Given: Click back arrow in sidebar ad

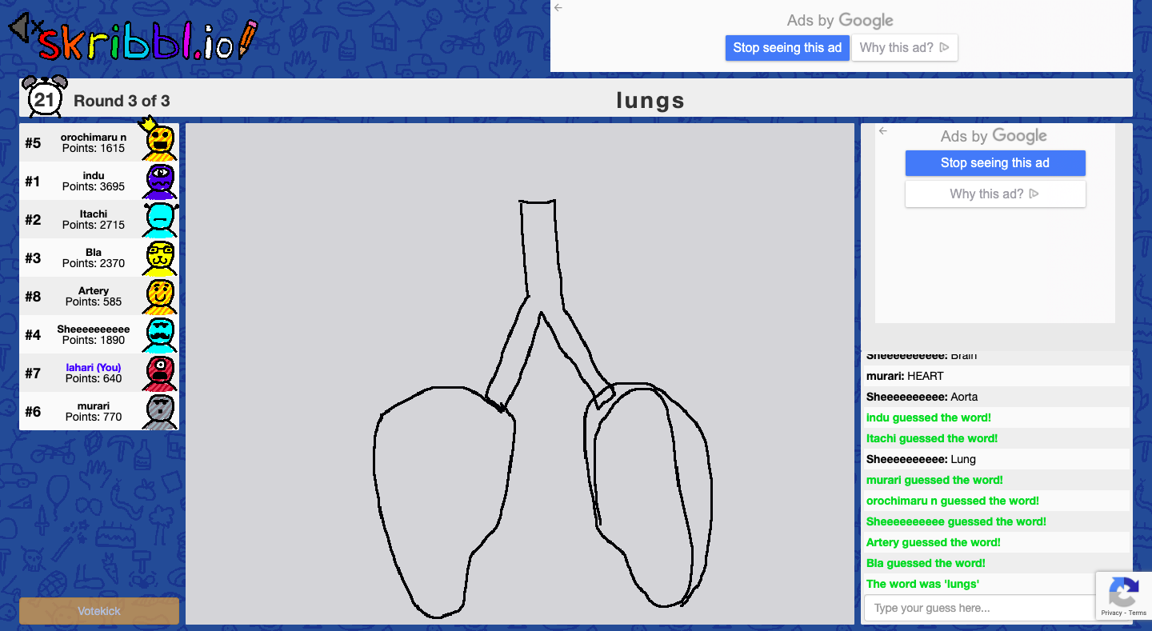Looking at the screenshot, I should 883,131.
